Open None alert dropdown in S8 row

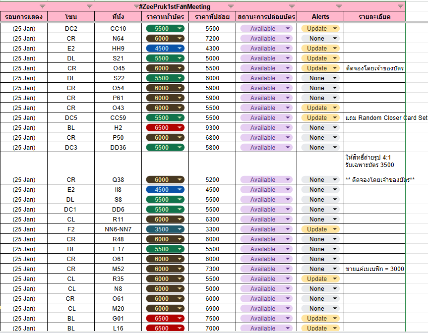320,199
